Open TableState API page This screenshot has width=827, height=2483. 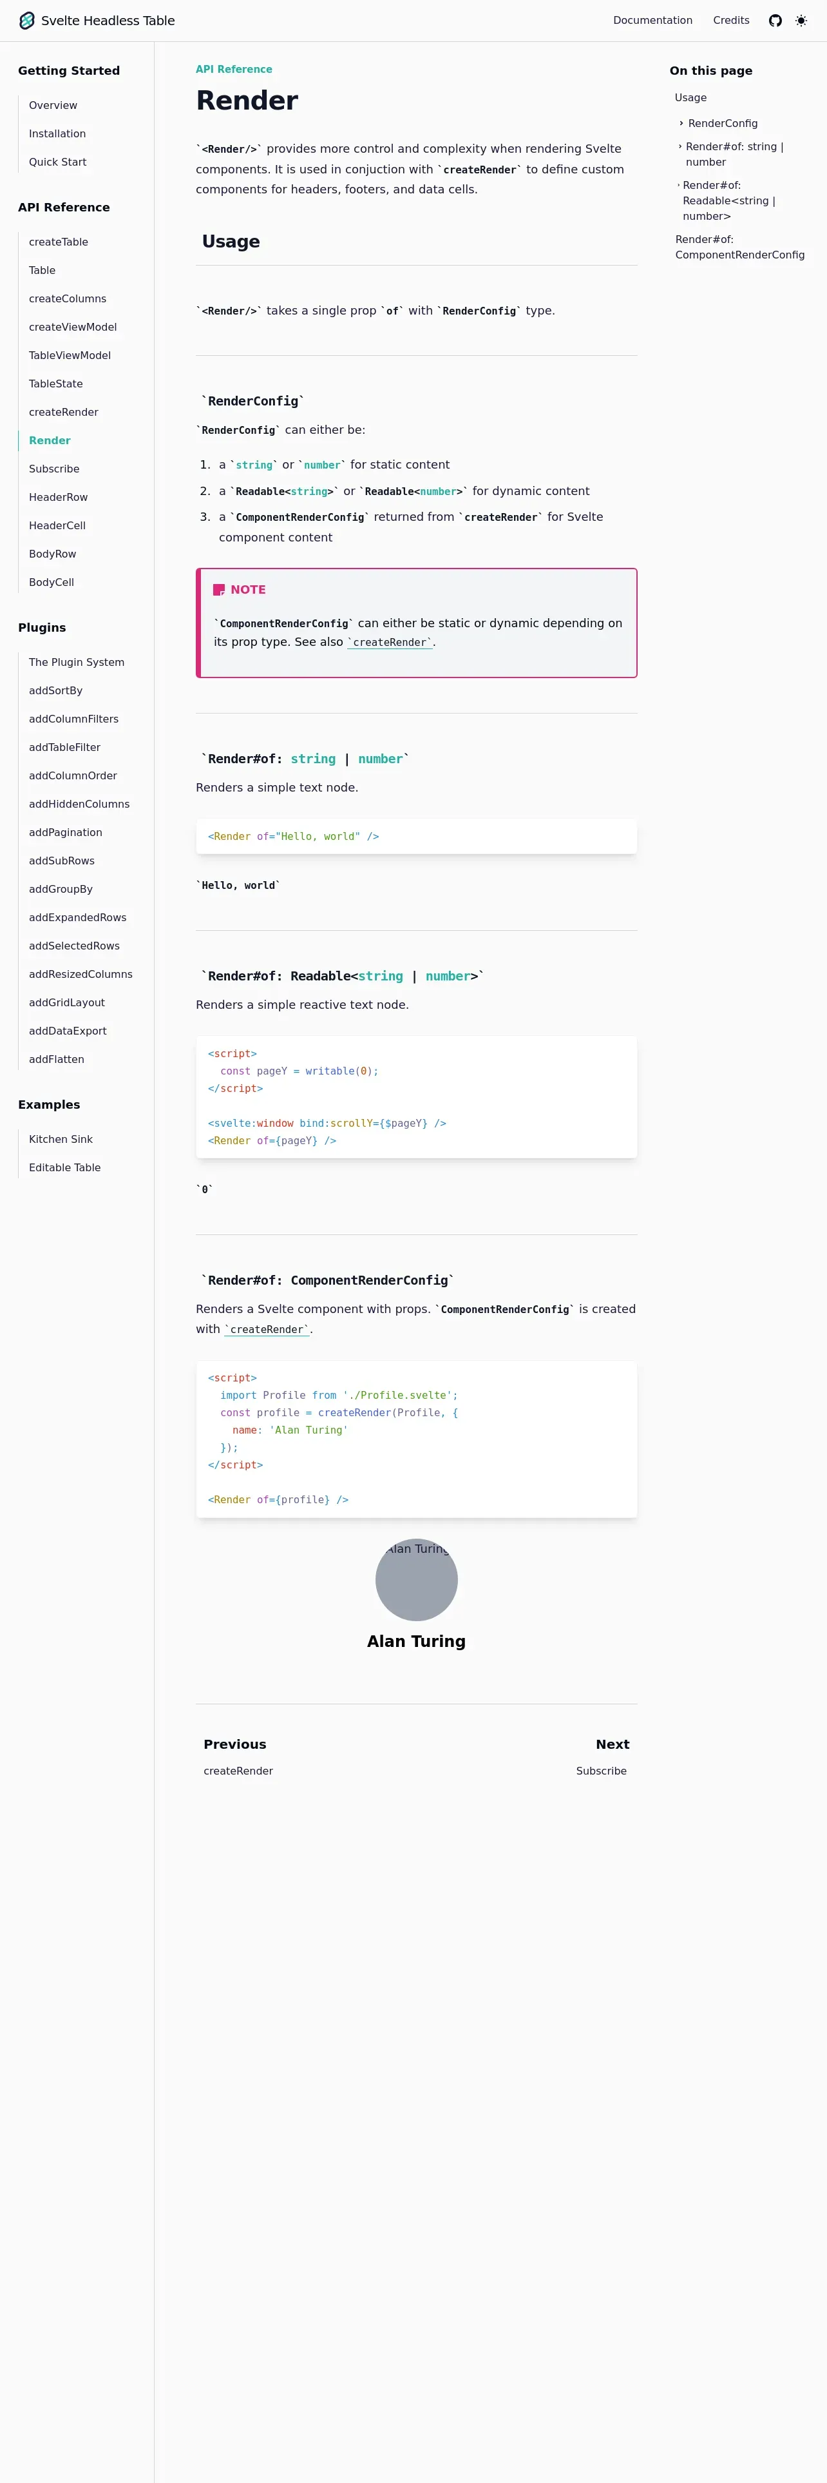tap(56, 384)
